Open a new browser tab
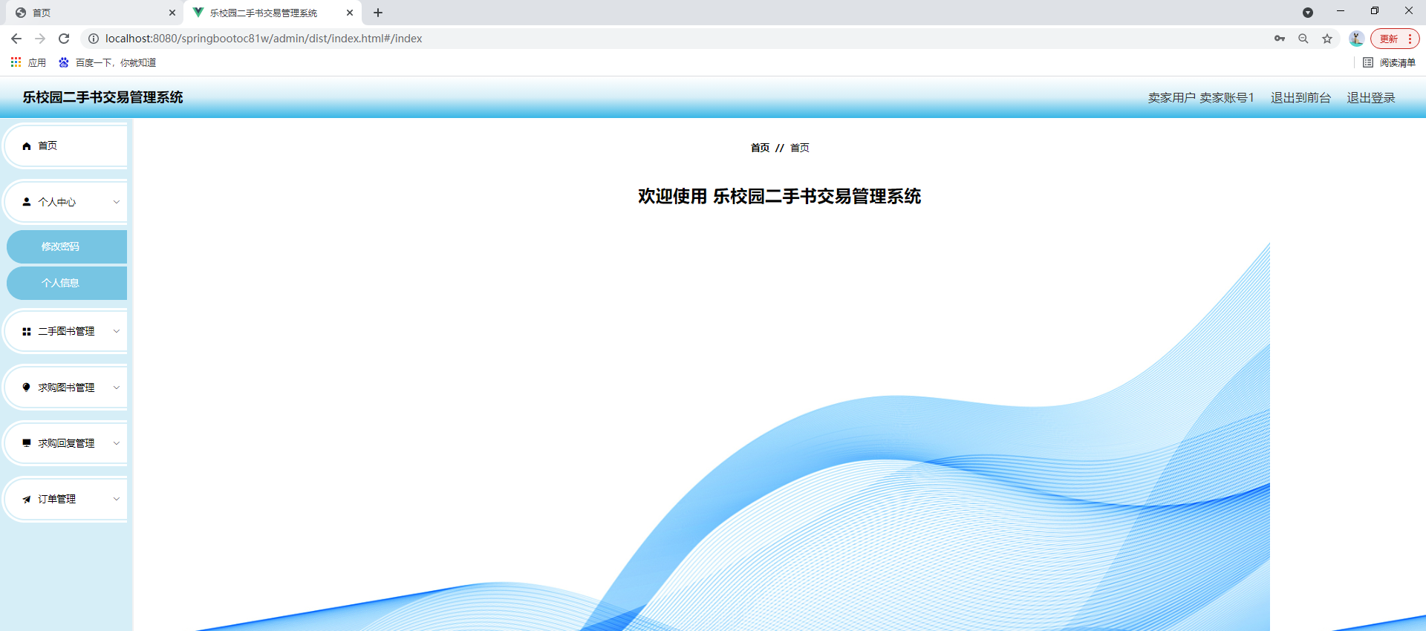 (378, 13)
